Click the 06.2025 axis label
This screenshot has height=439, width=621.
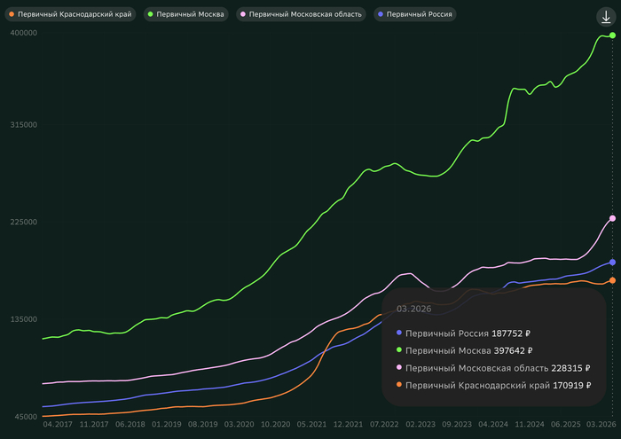tap(566, 424)
